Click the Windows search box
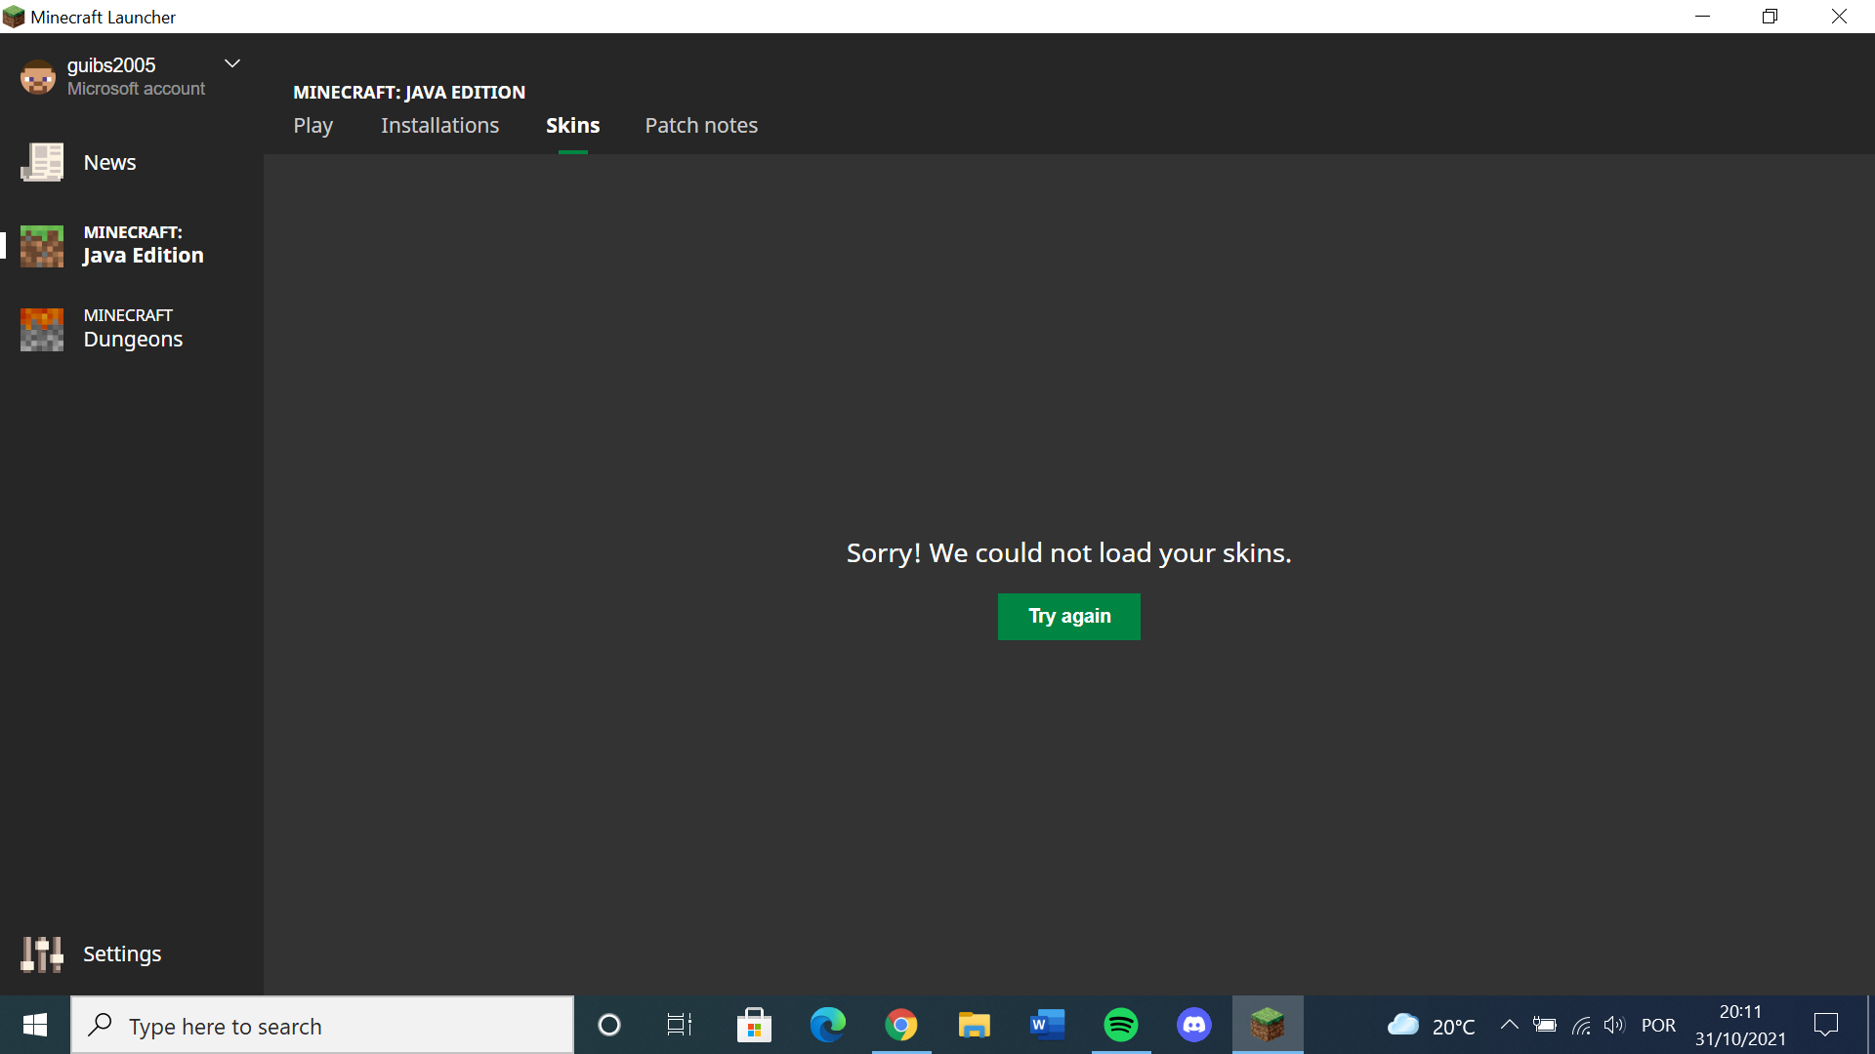This screenshot has width=1875, height=1054. coord(322,1026)
